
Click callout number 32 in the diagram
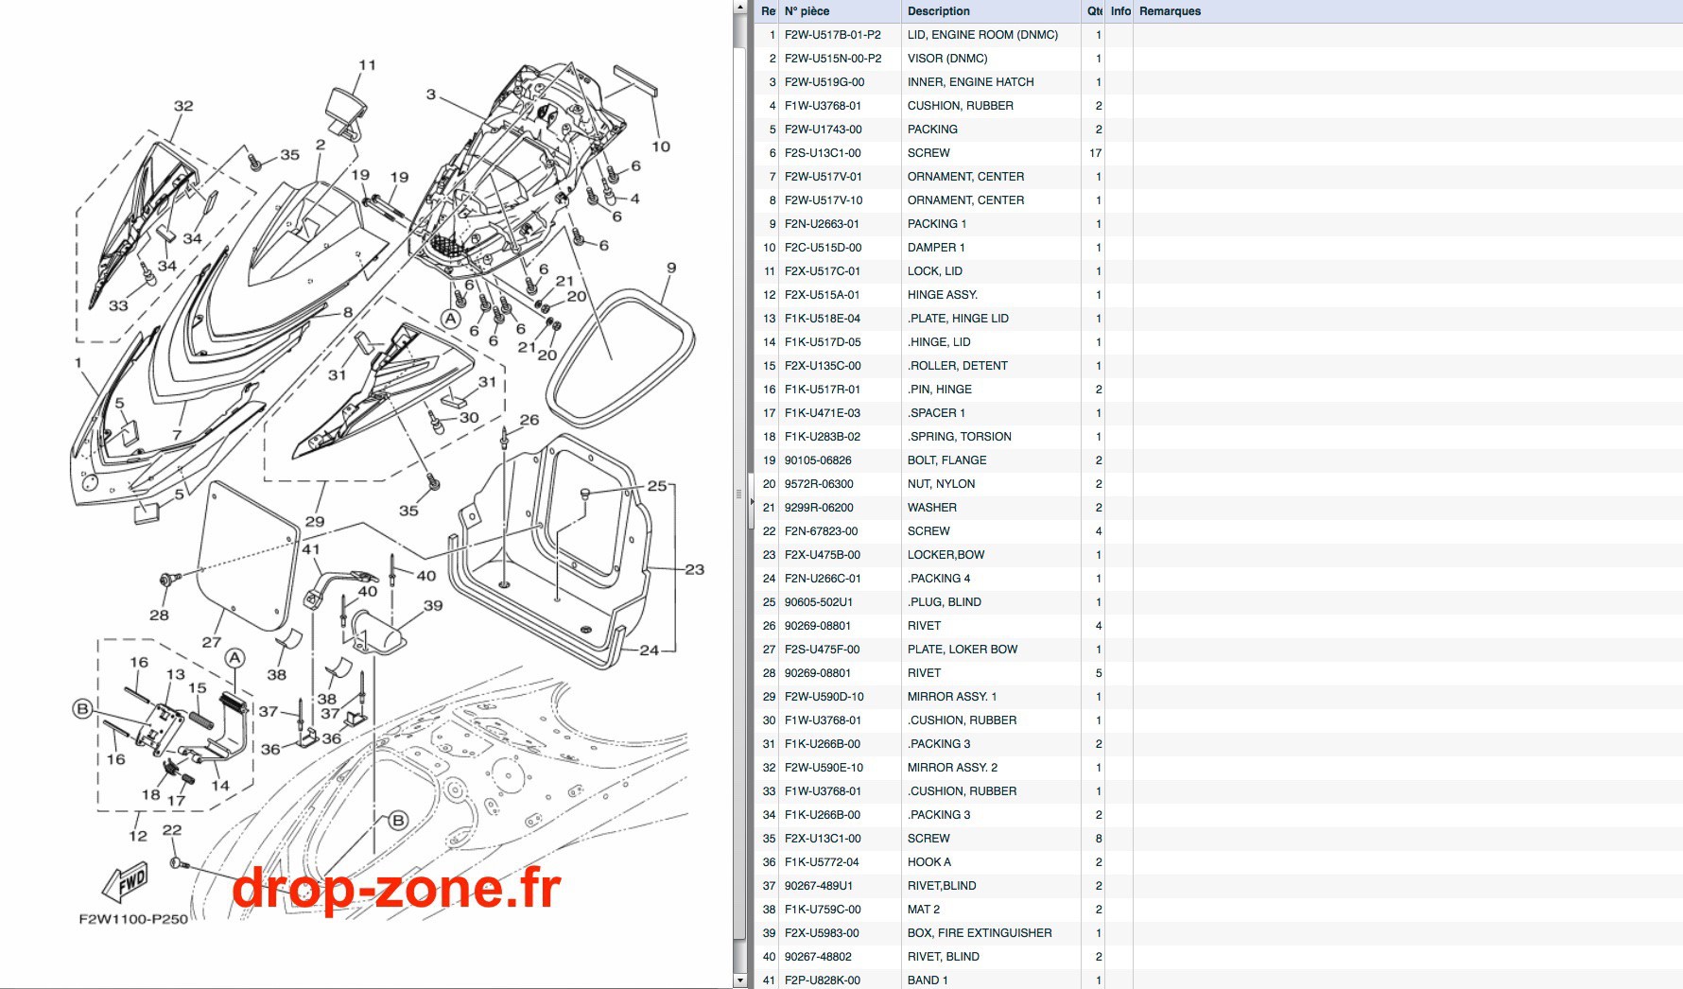coord(183,106)
